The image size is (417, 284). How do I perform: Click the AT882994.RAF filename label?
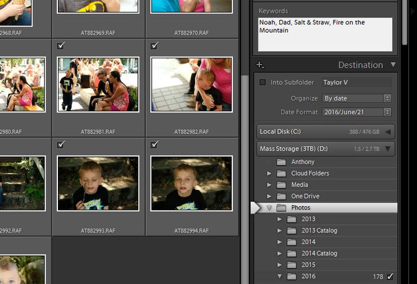pos(192,231)
